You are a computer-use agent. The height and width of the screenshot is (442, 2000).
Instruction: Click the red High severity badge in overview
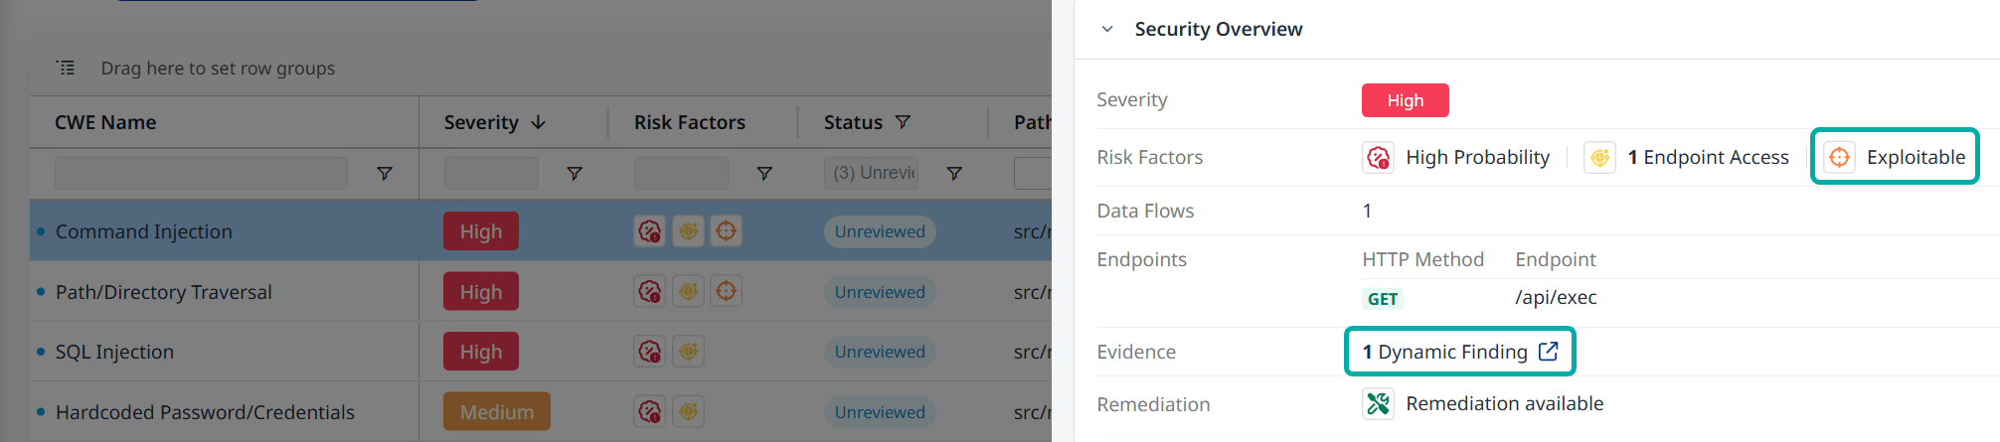pos(1405,100)
